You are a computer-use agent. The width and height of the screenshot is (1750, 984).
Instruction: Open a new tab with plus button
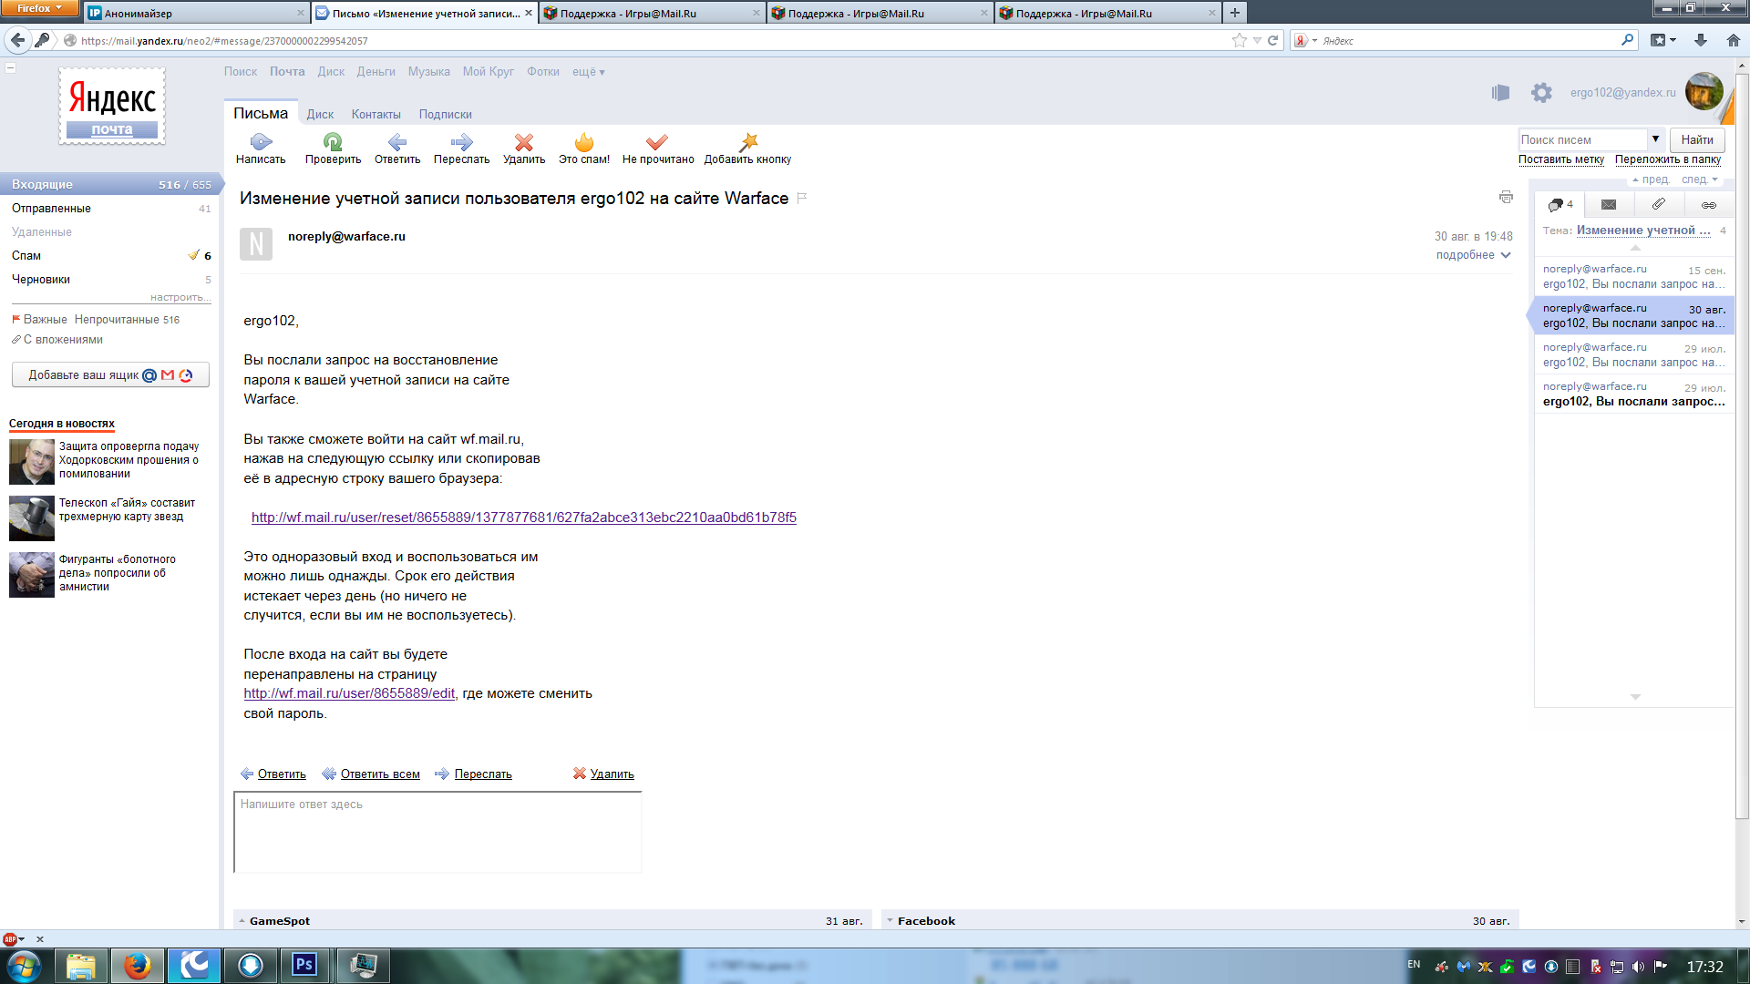click(x=1235, y=13)
